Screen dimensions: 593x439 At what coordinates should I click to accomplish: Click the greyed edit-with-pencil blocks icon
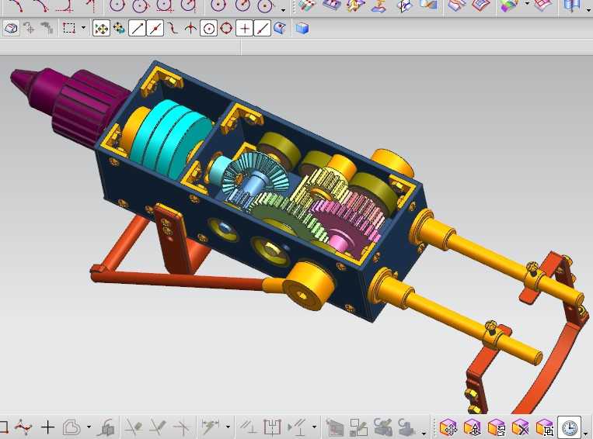358,427
